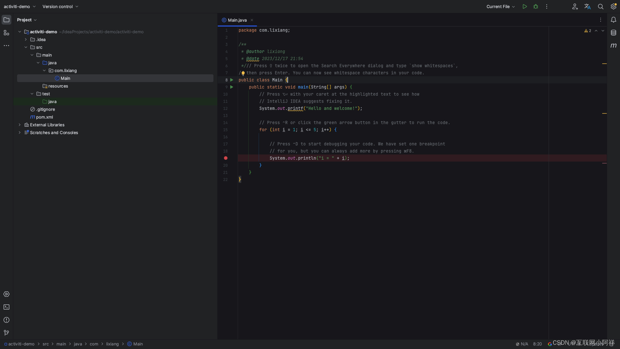Image resolution: width=620 pixels, height=349 pixels.
Task: Collapse the activiti-demo root node
Action: (x=20, y=32)
